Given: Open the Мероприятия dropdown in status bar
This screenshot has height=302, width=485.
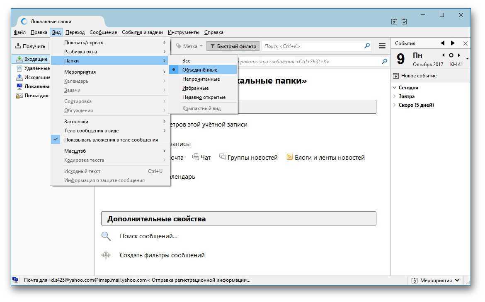Looking at the screenshot, I should [x=436, y=280].
